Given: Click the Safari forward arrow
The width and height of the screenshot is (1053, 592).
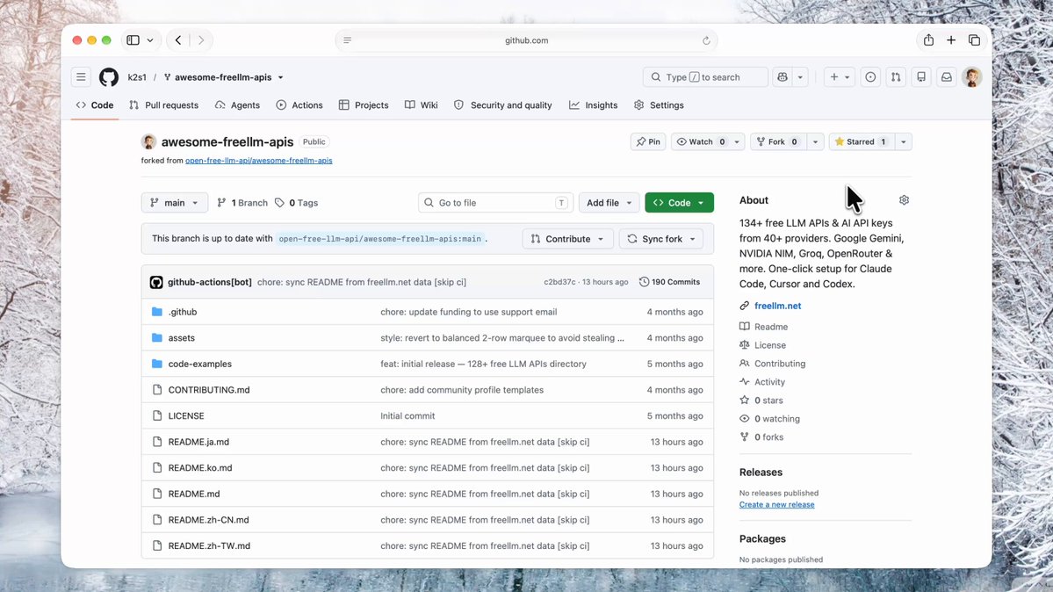Looking at the screenshot, I should click(x=201, y=40).
